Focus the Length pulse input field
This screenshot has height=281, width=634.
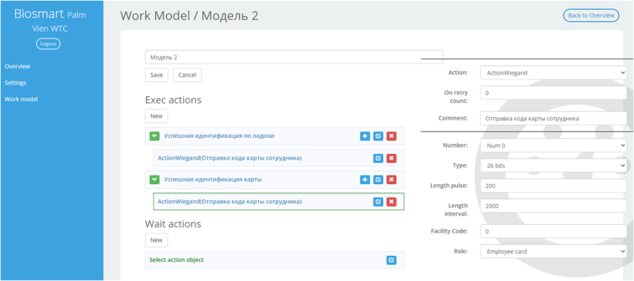click(554, 186)
